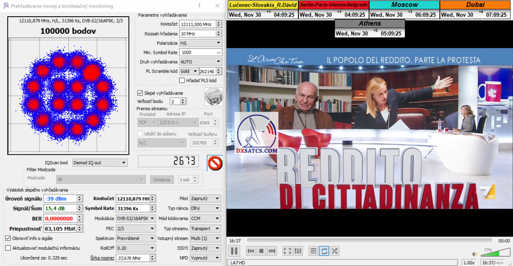Open the Polarizácia H/L dropdown
The image size is (513, 266).
click(x=200, y=43)
